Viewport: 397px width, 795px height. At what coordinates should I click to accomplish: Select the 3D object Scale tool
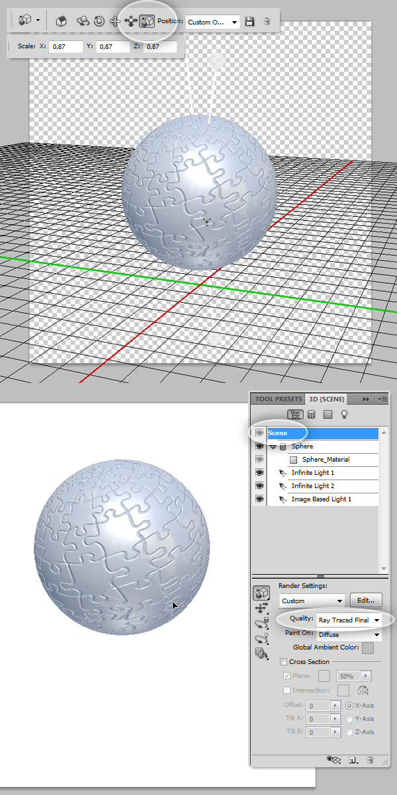point(147,21)
